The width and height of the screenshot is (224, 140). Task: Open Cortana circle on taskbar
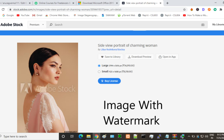63,136
